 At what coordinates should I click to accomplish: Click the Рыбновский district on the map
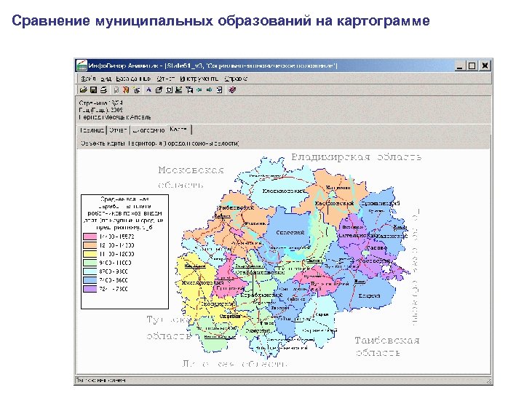[237, 207]
